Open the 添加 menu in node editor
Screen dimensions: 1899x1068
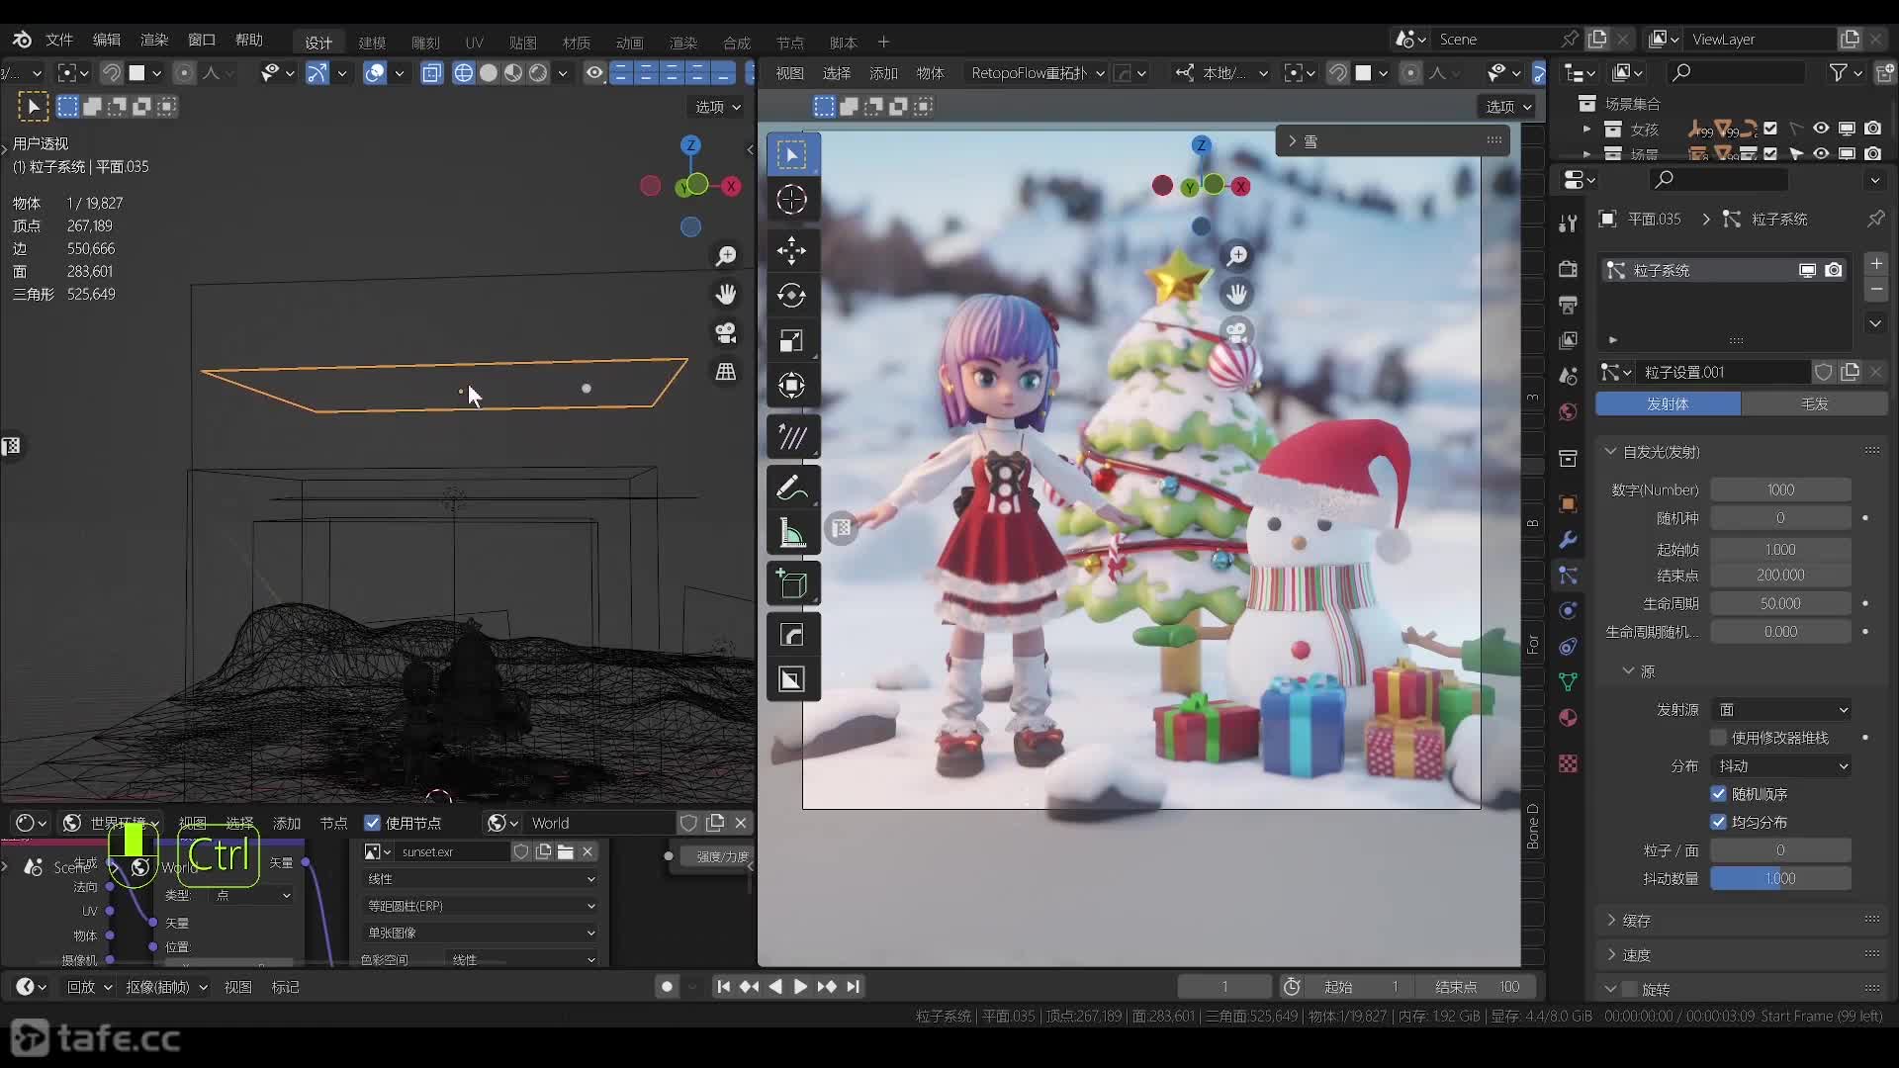(x=287, y=823)
